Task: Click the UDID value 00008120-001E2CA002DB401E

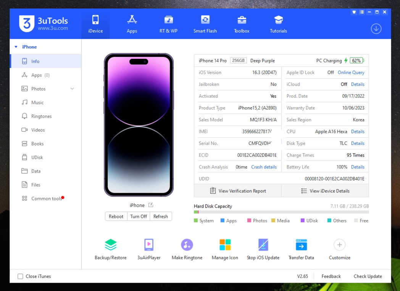Action: coord(334,178)
